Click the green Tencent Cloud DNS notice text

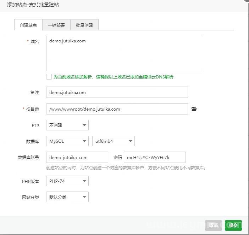click(113, 77)
